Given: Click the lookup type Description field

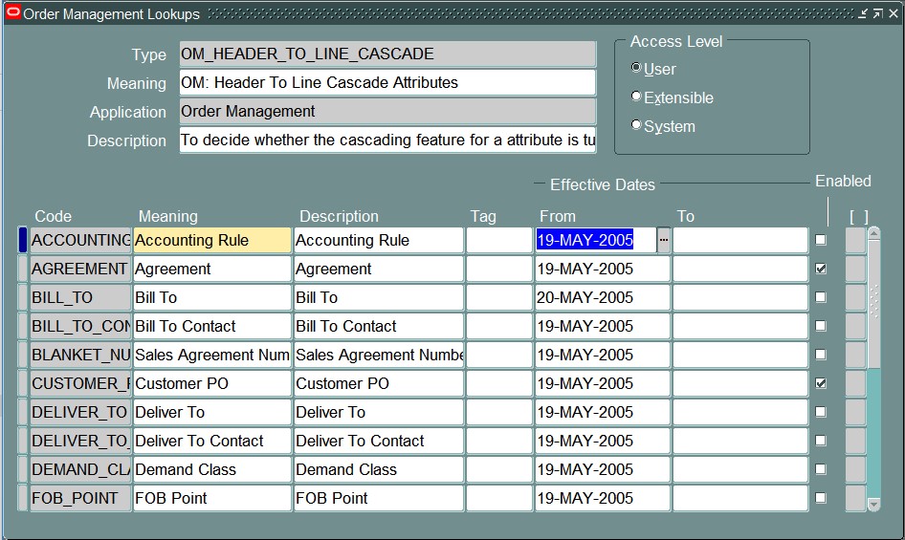Looking at the screenshot, I should [x=387, y=140].
